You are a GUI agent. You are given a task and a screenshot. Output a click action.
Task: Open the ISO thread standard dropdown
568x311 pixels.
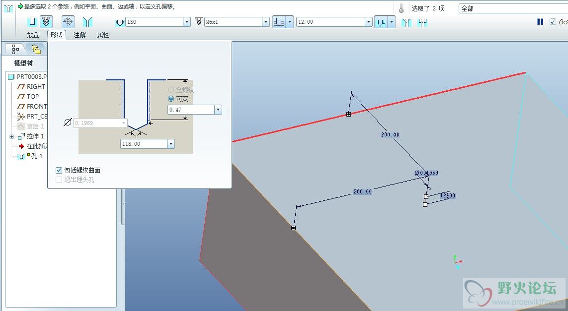[x=186, y=22]
